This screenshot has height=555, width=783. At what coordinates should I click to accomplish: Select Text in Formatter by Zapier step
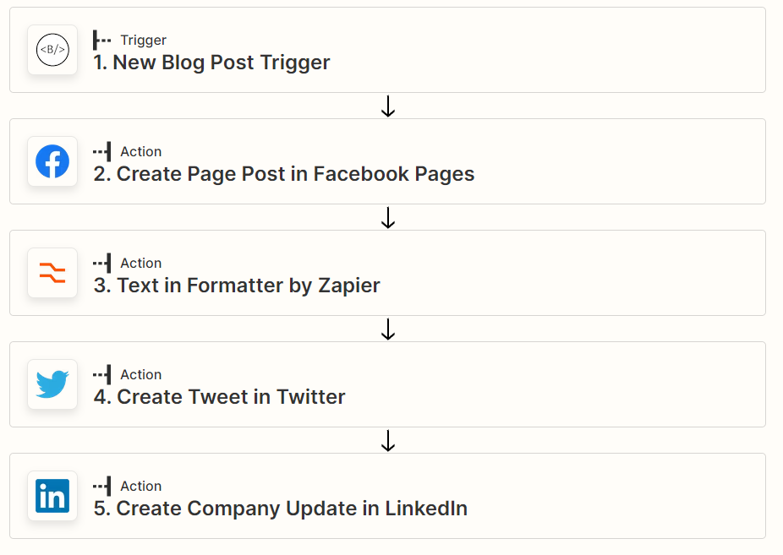point(387,273)
